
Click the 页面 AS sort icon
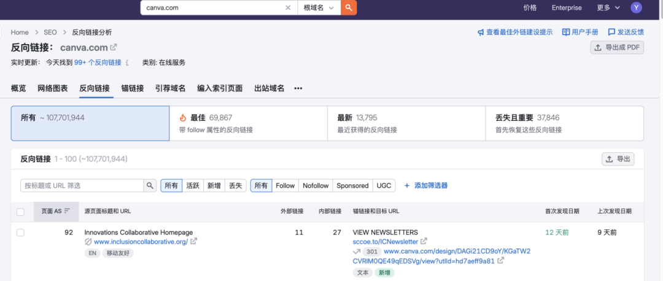click(x=68, y=211)
